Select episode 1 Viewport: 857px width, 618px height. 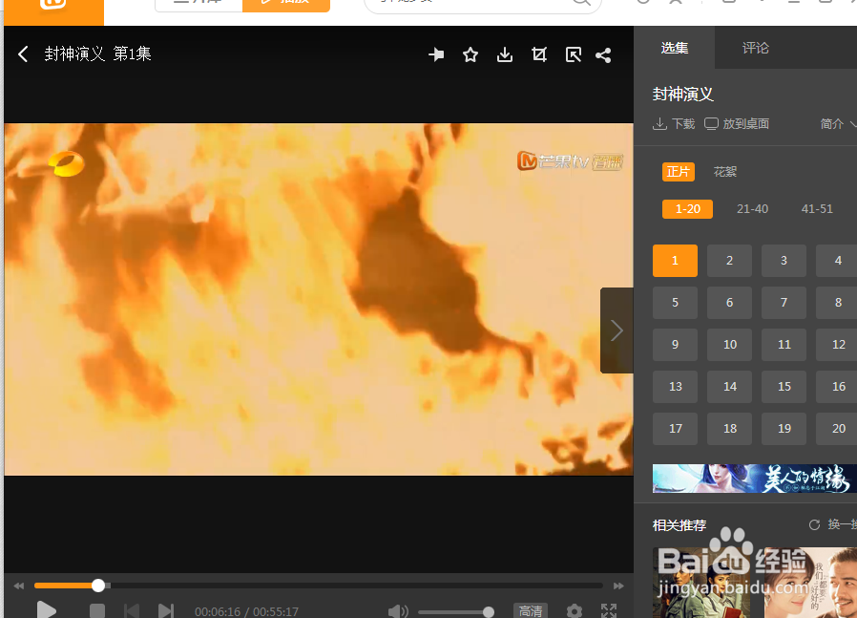(x=675, y=261)
